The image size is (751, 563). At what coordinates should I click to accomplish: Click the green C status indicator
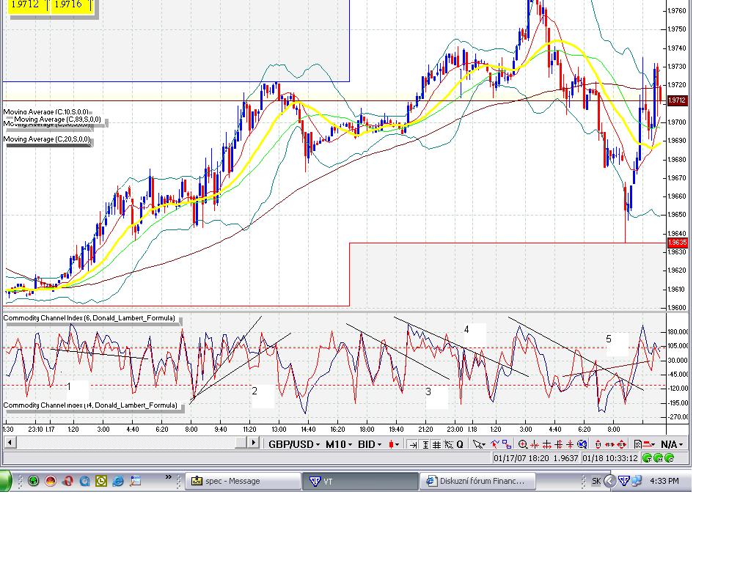coord(670,458)
